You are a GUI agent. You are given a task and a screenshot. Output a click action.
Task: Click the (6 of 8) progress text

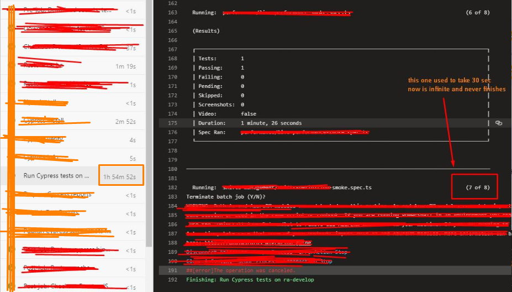click(478, 12)
